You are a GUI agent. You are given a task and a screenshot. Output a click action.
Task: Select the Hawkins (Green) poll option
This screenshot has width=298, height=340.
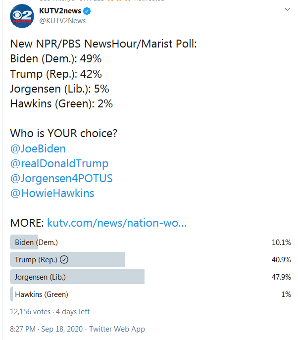point(150,294)
